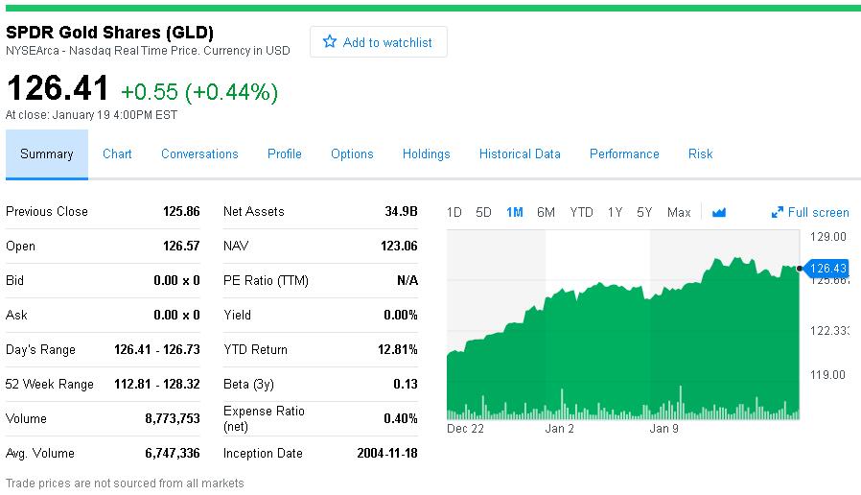Click the Options tab
Image resolution: width=861 pixels, height=495 pixels.
point(352,154)
